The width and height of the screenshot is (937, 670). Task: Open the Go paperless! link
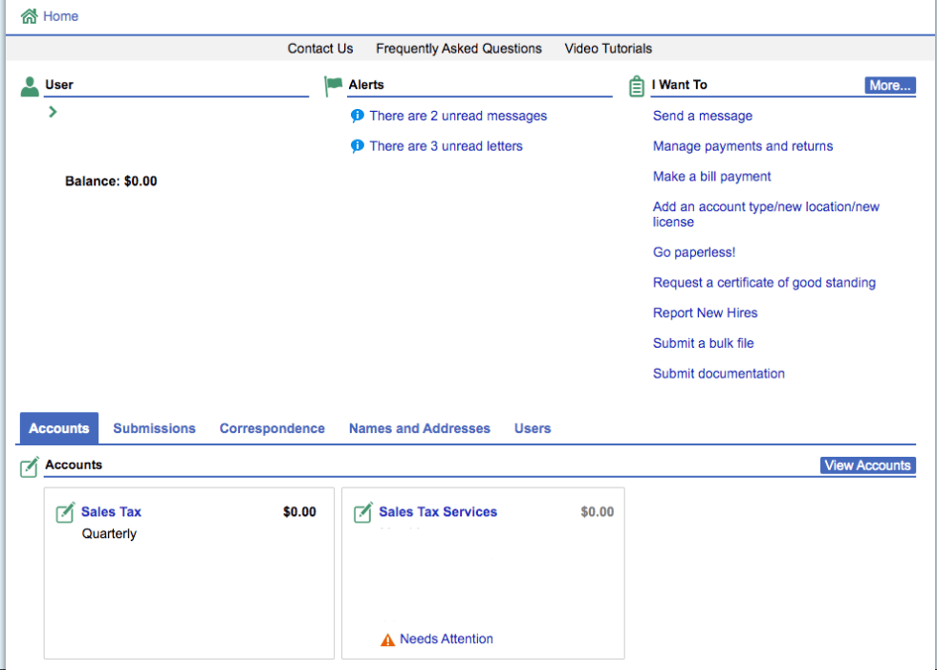coord(693,252)
